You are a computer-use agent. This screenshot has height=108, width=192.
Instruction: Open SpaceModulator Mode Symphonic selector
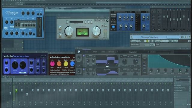55,70
